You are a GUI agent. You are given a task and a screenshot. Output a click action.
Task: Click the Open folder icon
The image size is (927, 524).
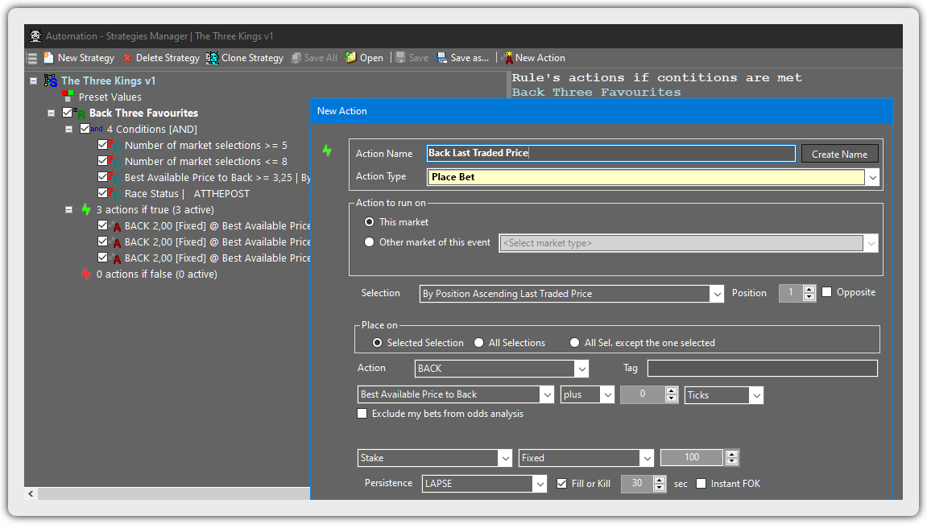350,57
